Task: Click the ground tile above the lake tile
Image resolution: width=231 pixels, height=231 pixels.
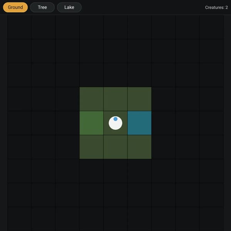Action: (139, 99)
